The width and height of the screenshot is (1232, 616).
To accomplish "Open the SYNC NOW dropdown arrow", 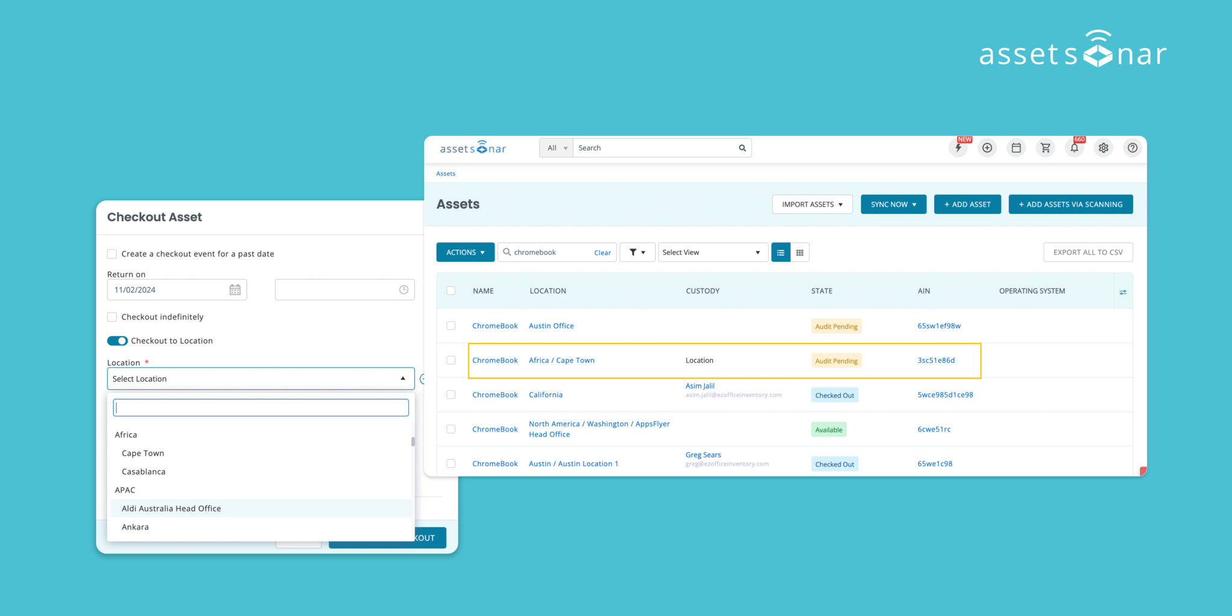I will point(916,204).
